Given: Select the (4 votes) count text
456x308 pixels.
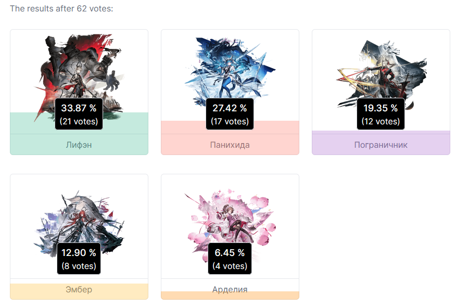Looking at the screenshot, I should click(x=230, y=266).
